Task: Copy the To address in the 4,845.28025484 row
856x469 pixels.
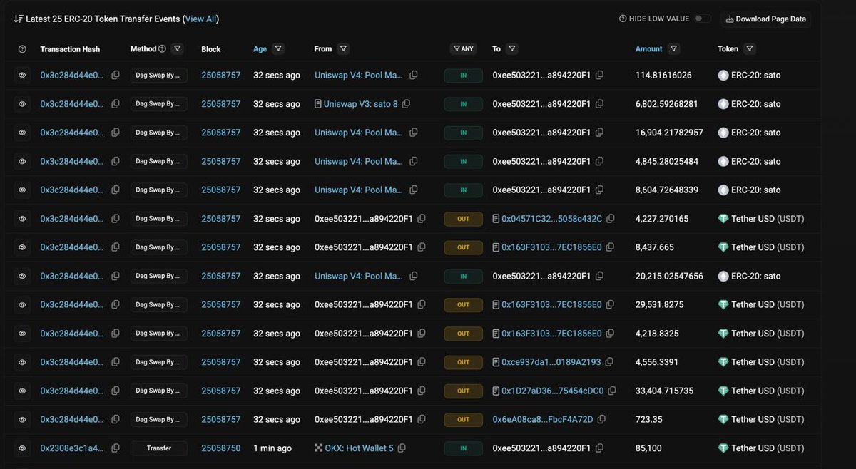Action: click(599, 161)
